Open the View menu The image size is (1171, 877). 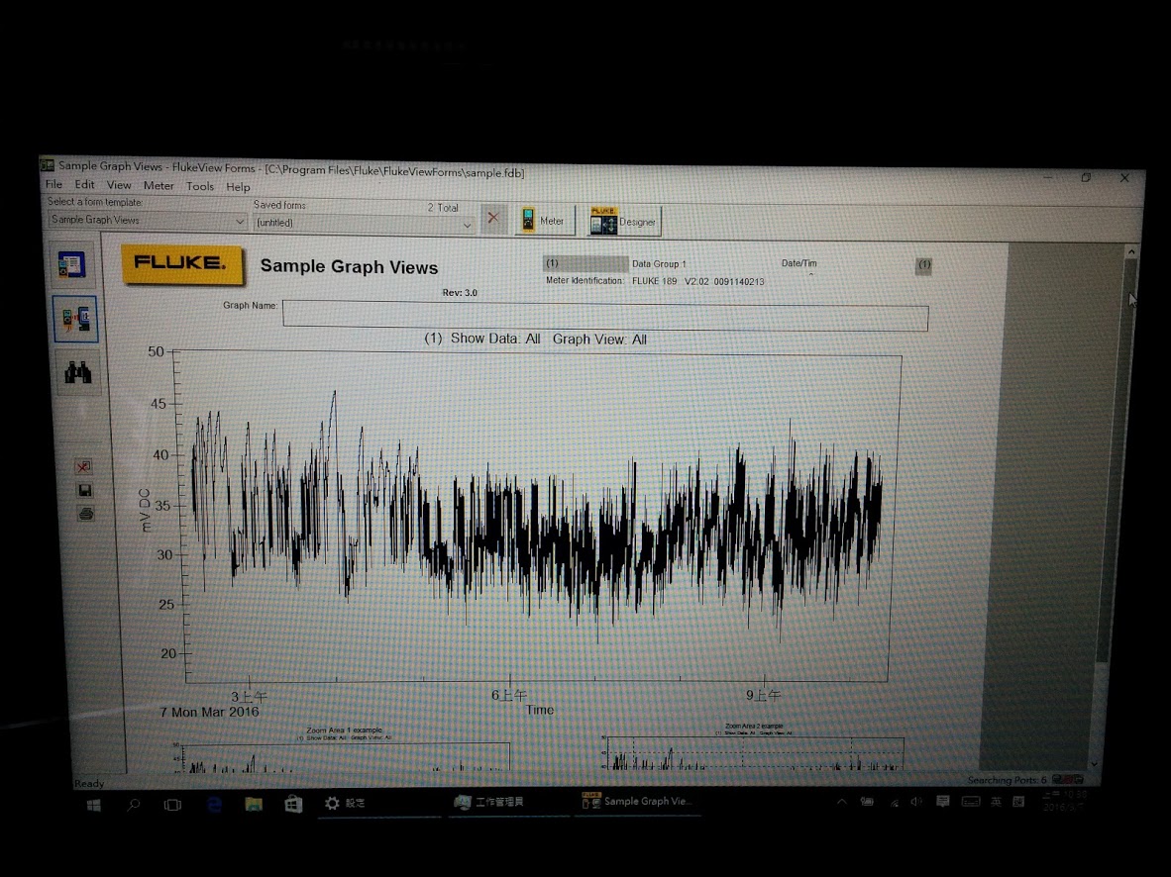[119, 185]
